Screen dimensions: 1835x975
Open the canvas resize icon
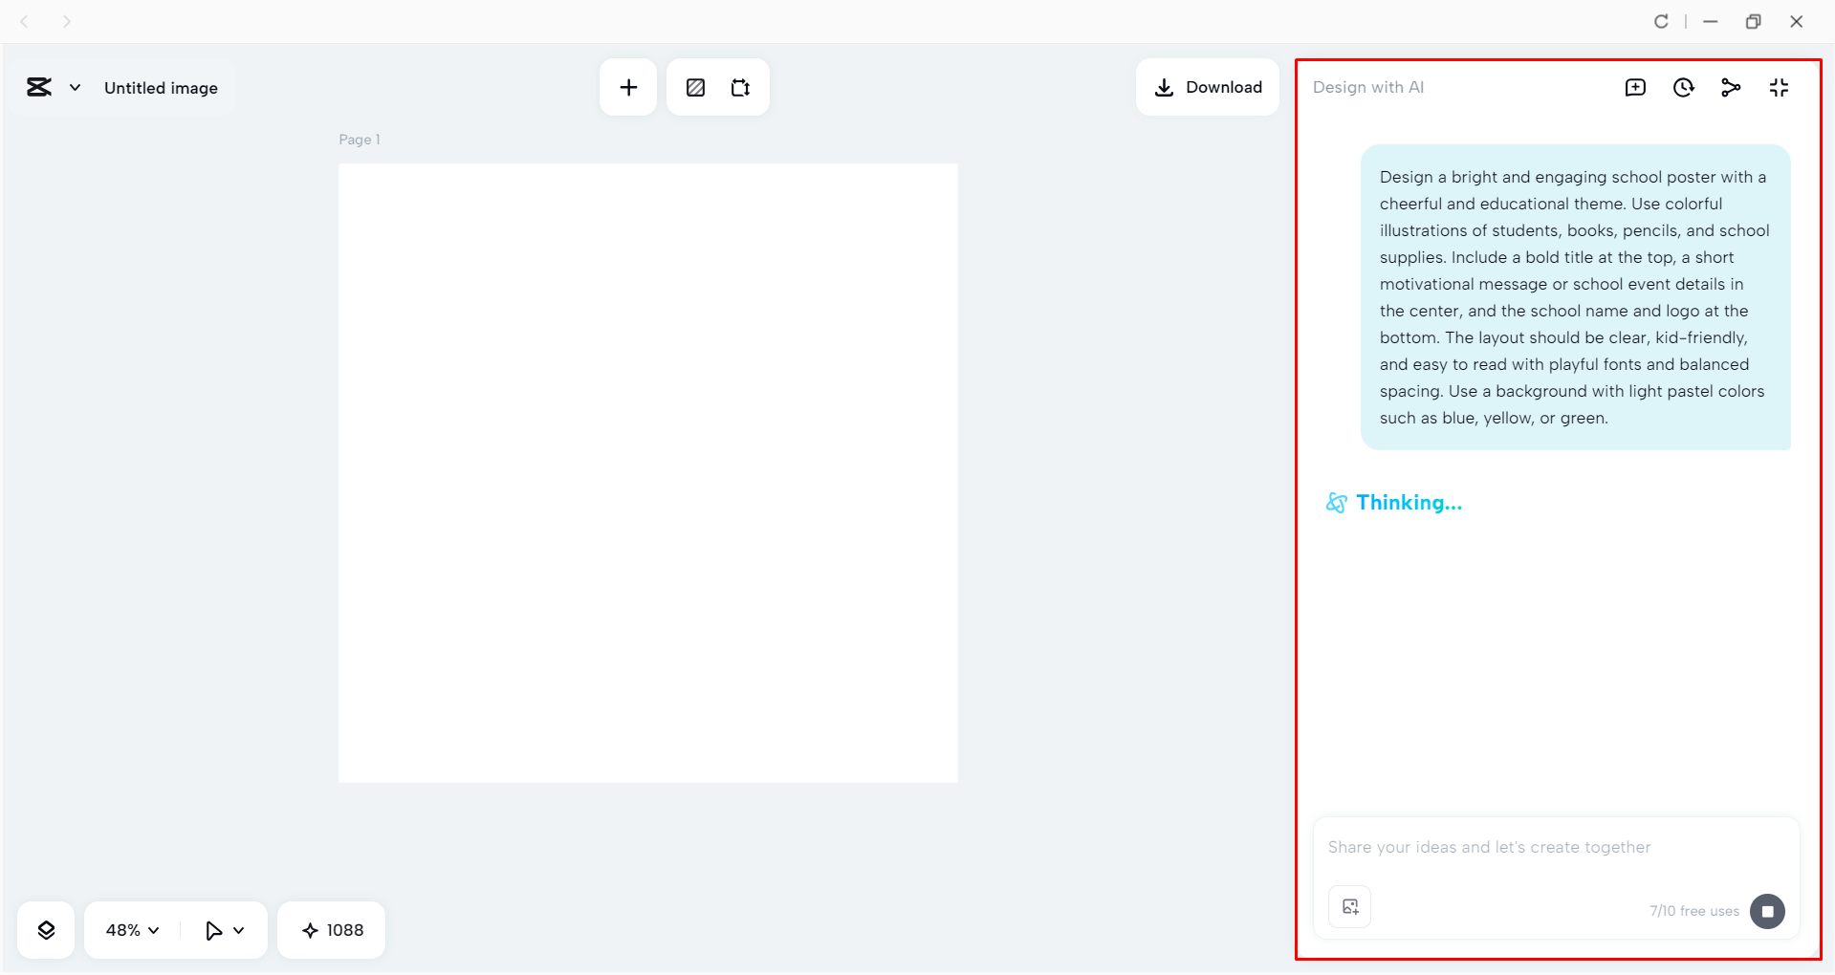(741, 88)
